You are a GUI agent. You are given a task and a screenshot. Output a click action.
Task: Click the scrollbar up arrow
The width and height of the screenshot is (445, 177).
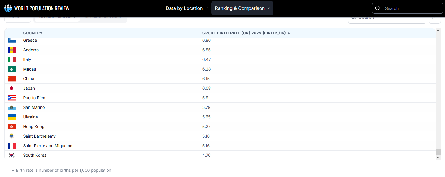[438, 31]
